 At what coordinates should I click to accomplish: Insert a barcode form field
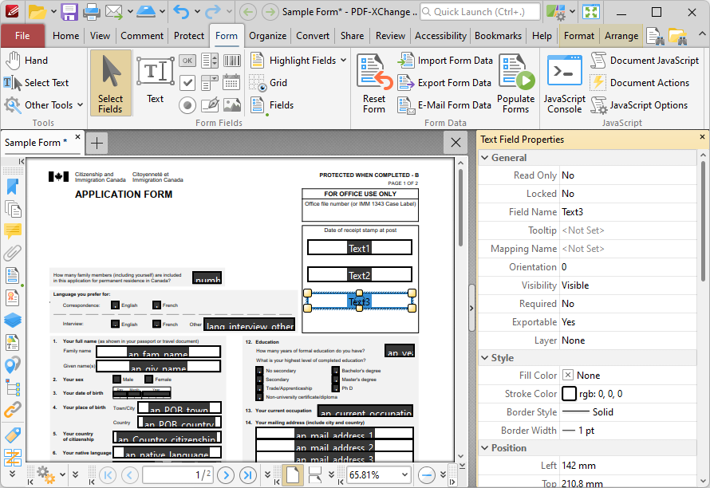click(x=232, y=61)
